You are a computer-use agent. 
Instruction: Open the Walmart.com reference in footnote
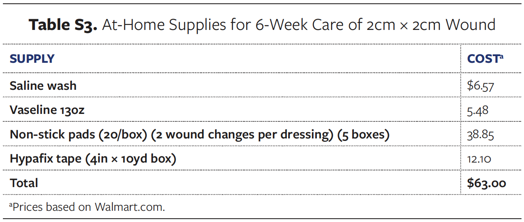tap(129, 207)
